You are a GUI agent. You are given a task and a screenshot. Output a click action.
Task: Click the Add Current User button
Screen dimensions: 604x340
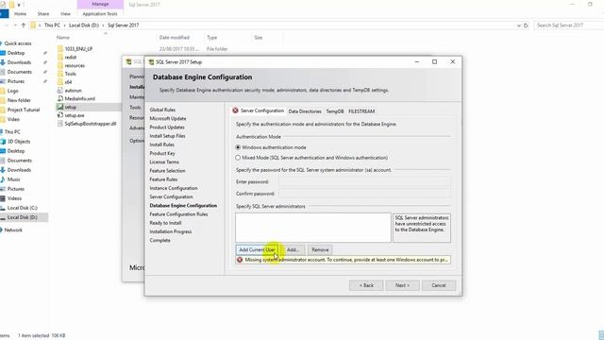coord(257,249)
